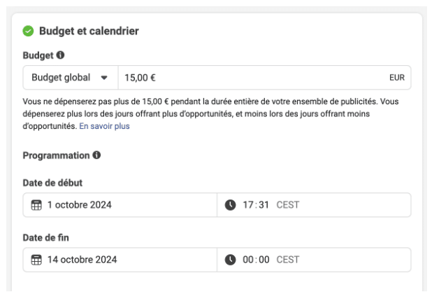Click the CEST label in start time field

click(287, 205)
